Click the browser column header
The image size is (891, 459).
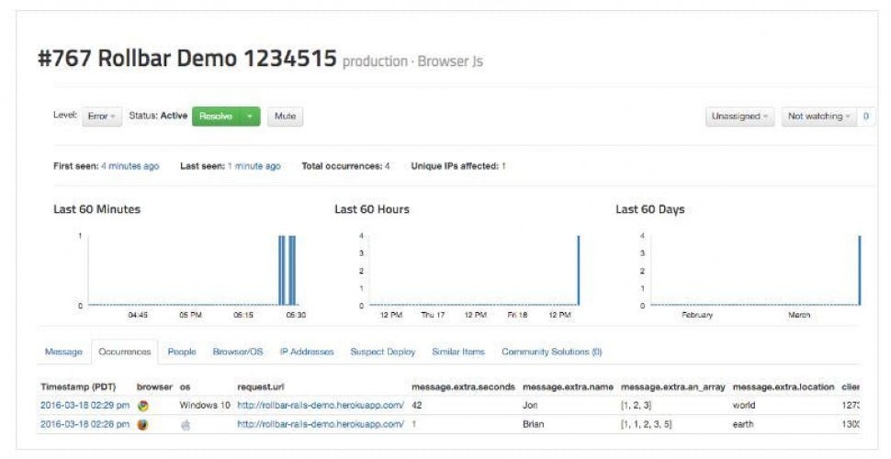click(x=154, y=386)
